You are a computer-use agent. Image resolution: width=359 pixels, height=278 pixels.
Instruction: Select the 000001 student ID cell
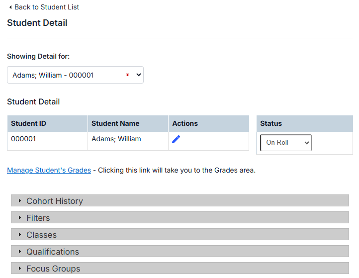pyautogui.click(x=23, y=139)
